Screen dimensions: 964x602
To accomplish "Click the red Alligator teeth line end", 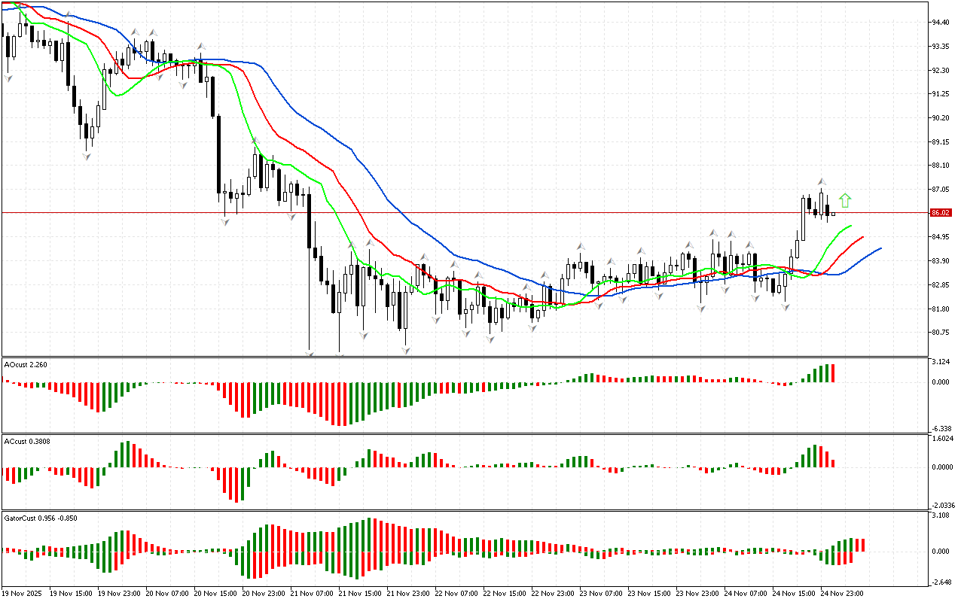I will point(862,237).
